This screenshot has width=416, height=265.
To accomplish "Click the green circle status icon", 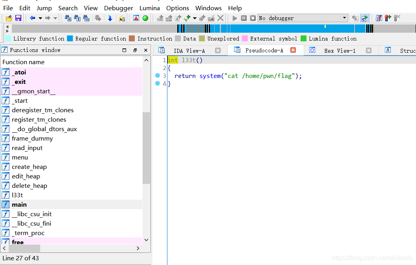I will pyautogui.click(x=145, y=18).
